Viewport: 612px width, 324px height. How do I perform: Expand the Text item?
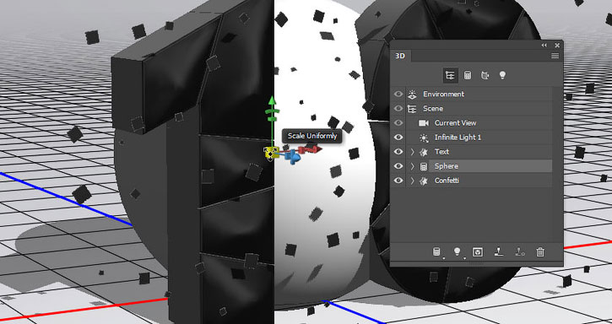tap(413, 152)
